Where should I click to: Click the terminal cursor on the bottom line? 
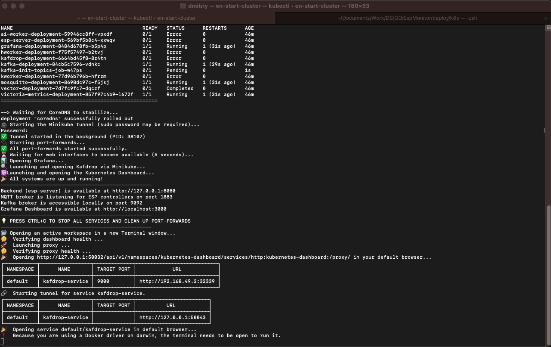tap(2, 341)
